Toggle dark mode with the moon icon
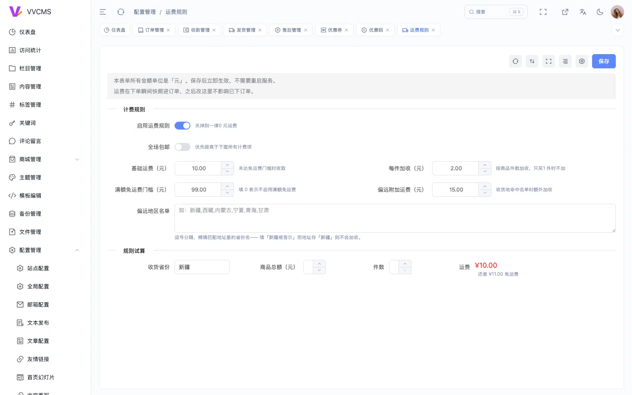Screen dimensions: 632x395 point(600,12)
